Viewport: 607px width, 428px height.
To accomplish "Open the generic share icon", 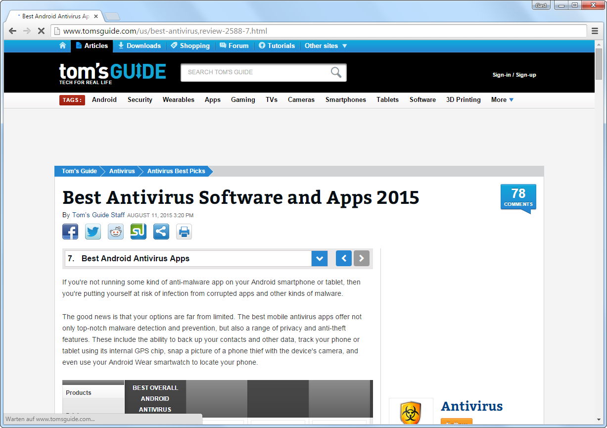I will [161, 232].
